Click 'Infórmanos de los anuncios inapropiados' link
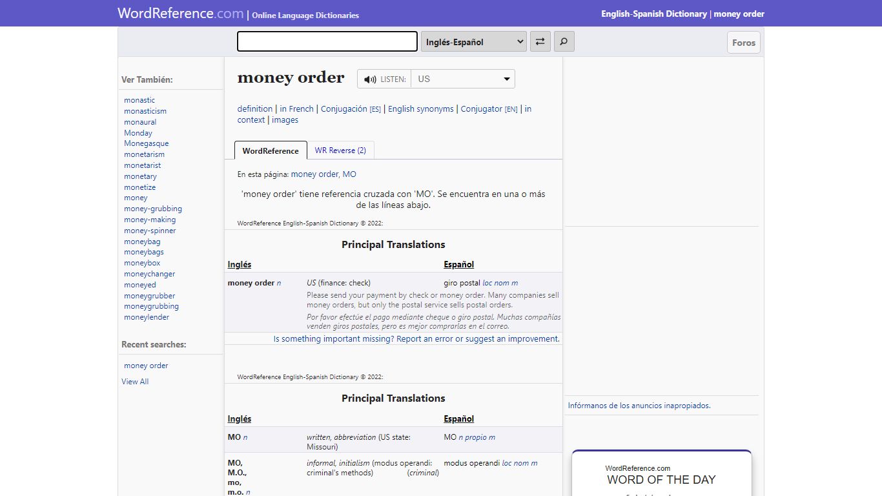The width and height of the screenshot is (882, 496). [639, 406]
